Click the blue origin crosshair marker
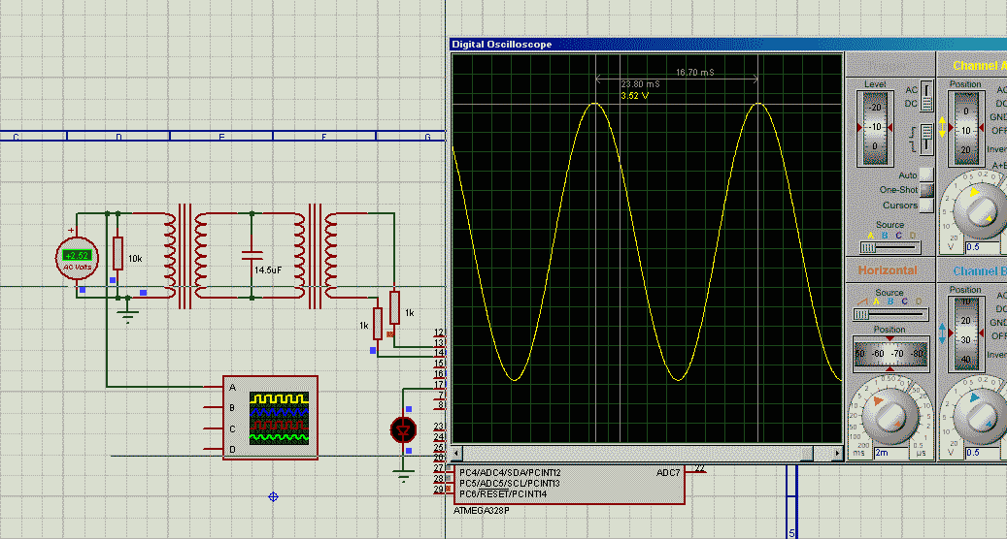Image resolution: width=1007 pixels, height=539 pixels. tap(273, 496)
